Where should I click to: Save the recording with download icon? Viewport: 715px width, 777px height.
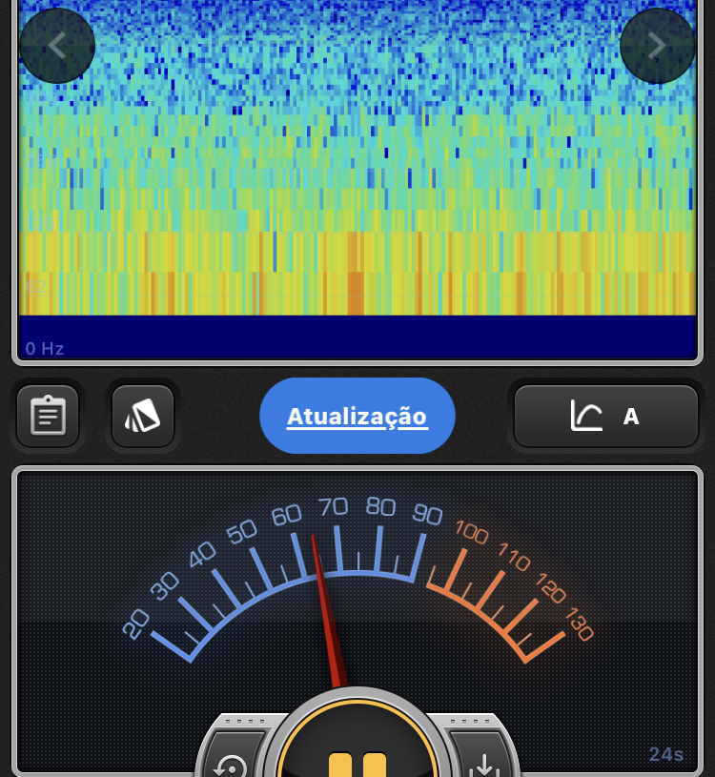click(483, 763)
